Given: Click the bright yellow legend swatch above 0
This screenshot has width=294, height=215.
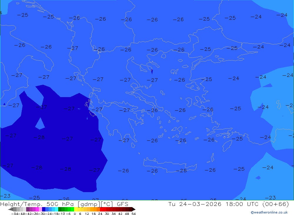Looking at the screenshot, I should (x=76, y=209).
